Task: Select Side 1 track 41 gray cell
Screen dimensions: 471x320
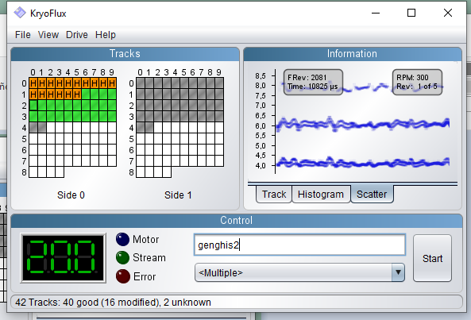Action: pyautogui.click(x=149, y=128)
